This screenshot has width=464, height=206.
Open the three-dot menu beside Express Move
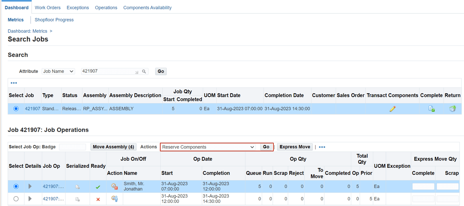click(322, 147)
